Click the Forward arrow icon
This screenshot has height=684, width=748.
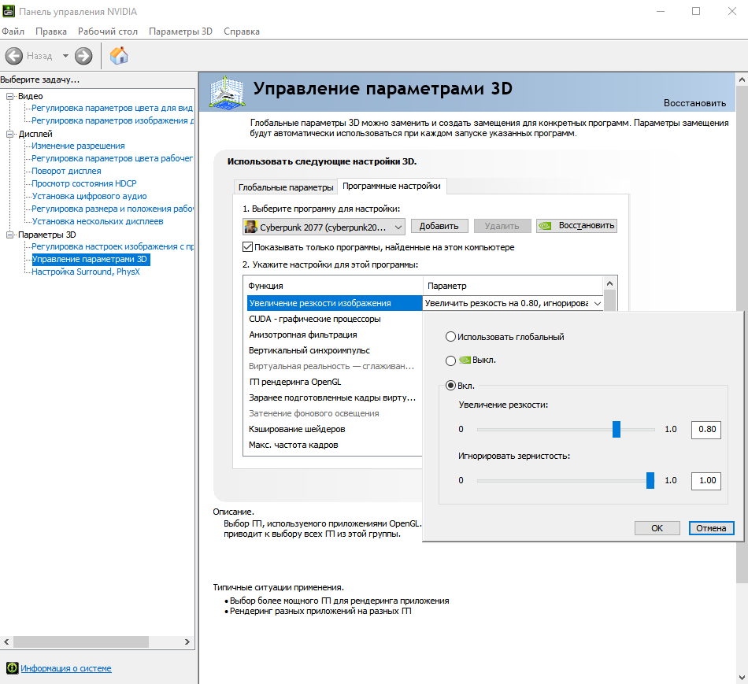pyautogui.click(x=83, y=56)
